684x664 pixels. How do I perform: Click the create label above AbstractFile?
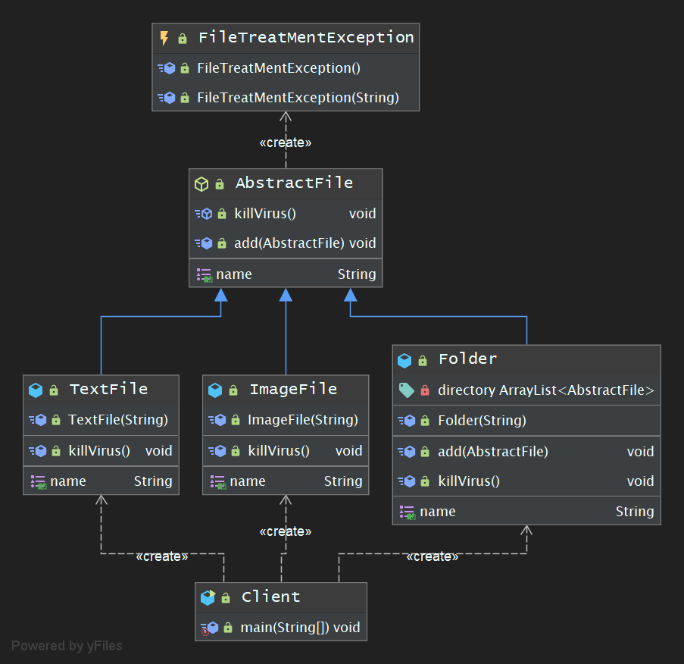286,143
